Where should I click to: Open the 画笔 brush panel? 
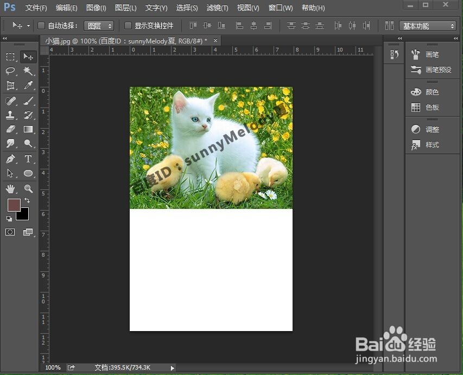tap(425, 54)
